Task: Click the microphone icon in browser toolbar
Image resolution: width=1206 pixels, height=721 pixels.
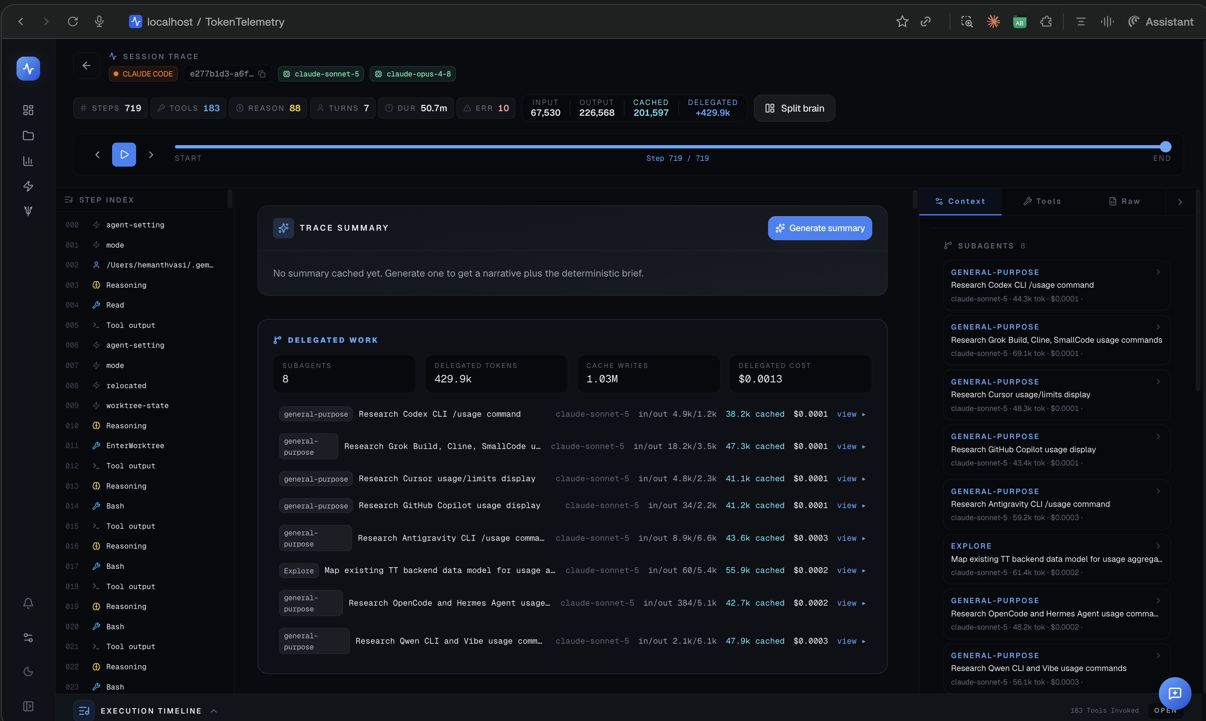Action: pyautogui.click(x=99, y=21)
